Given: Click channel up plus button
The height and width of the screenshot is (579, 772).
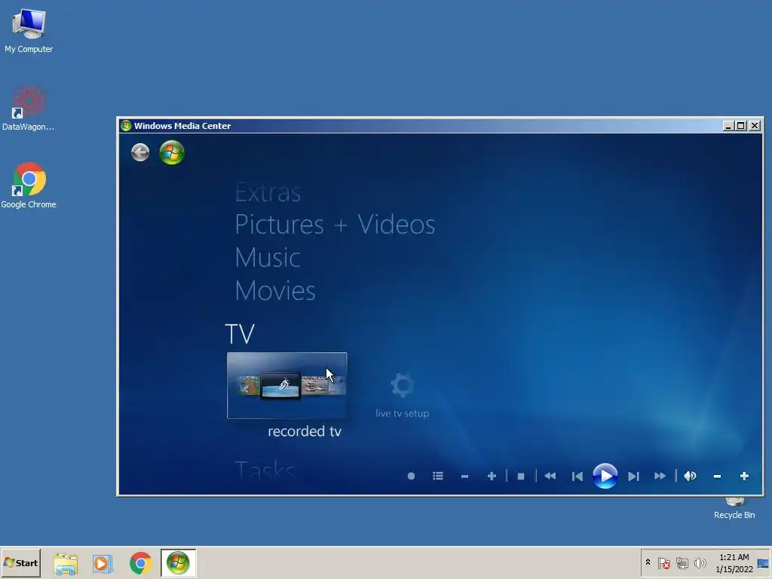Looking at the screenshot, I should [x=492, y=476].
